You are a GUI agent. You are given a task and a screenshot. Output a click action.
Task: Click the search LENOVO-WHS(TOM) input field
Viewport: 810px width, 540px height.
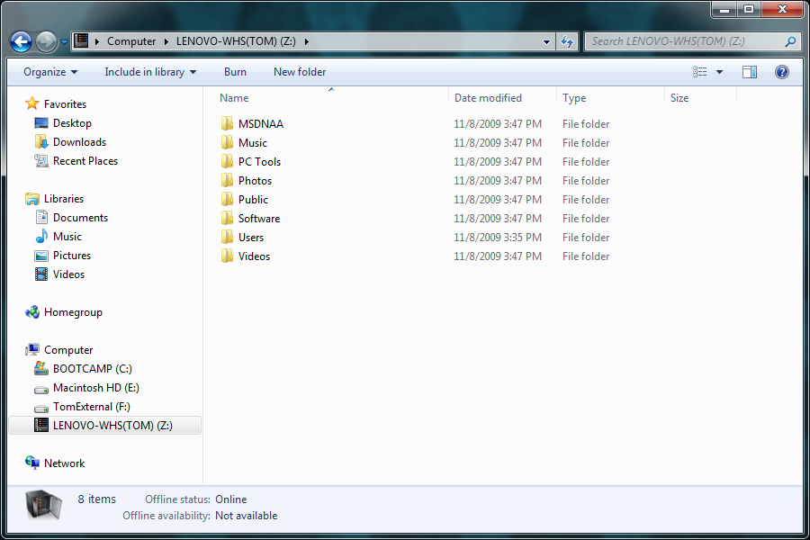click(684, 41)
